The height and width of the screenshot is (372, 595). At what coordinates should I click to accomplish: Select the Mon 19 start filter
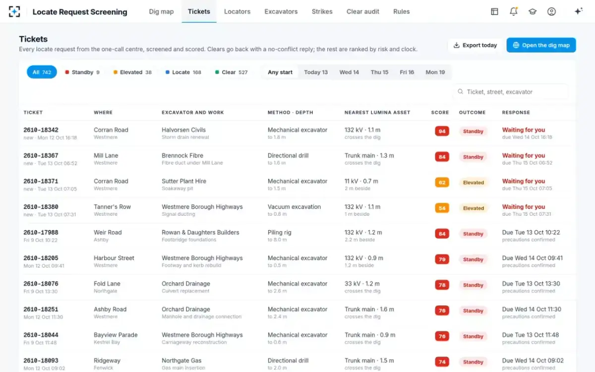pyautogui.click(x=435, y=72)
